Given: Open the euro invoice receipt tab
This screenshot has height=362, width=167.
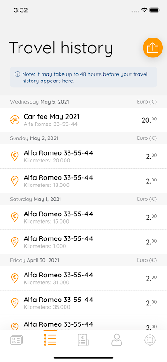Looking at the screenshot, I should click(83, 340).
